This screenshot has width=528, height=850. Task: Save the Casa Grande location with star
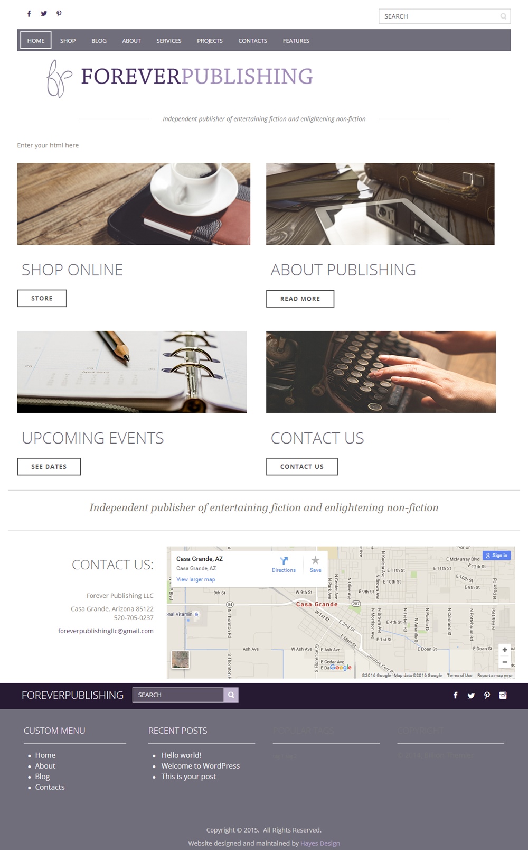(x=315, y=560)
